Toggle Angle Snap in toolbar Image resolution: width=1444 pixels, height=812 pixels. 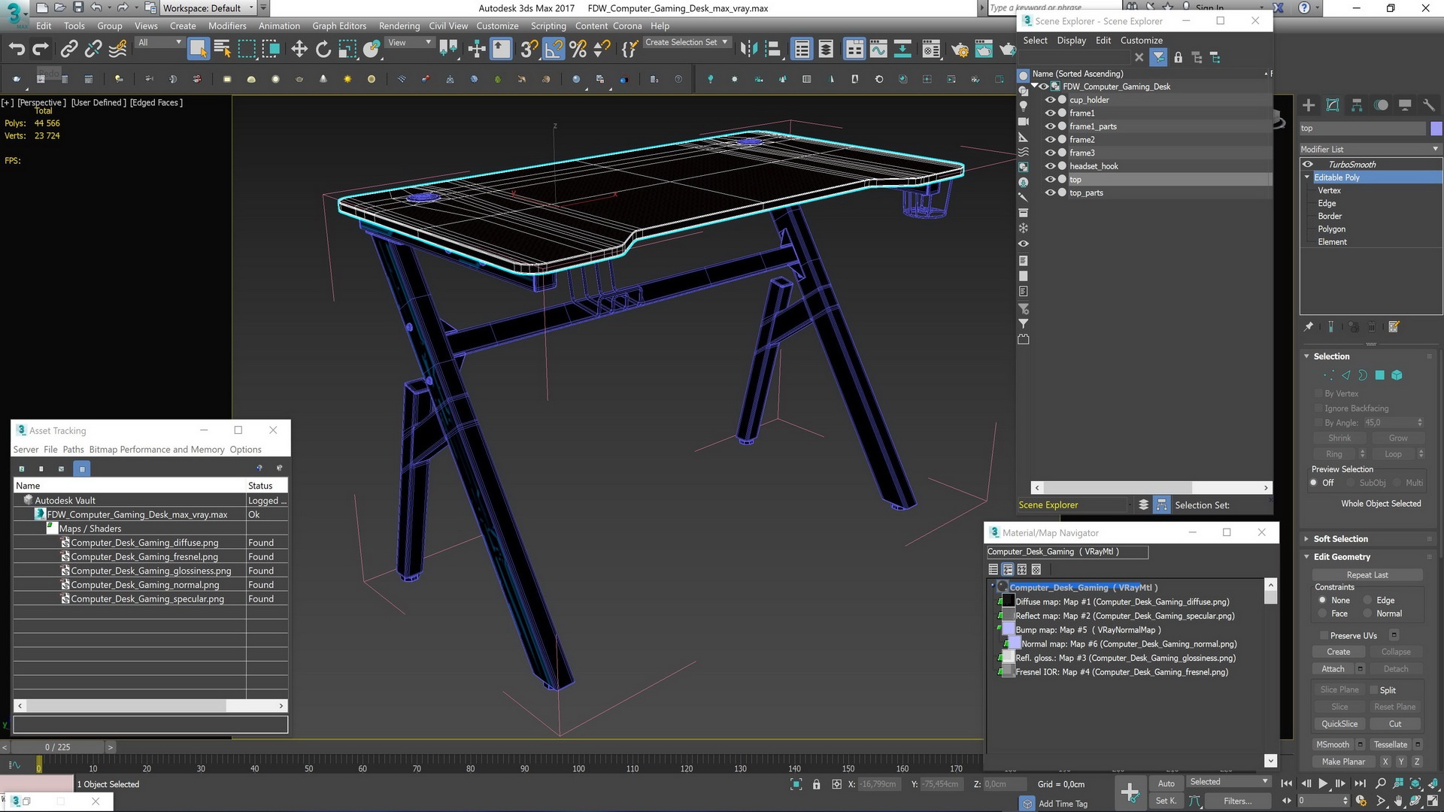pos(554,50)
